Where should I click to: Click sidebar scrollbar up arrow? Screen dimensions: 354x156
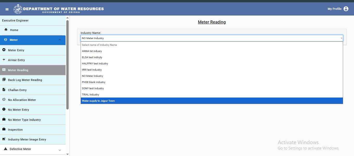click(x=68, y=18)
